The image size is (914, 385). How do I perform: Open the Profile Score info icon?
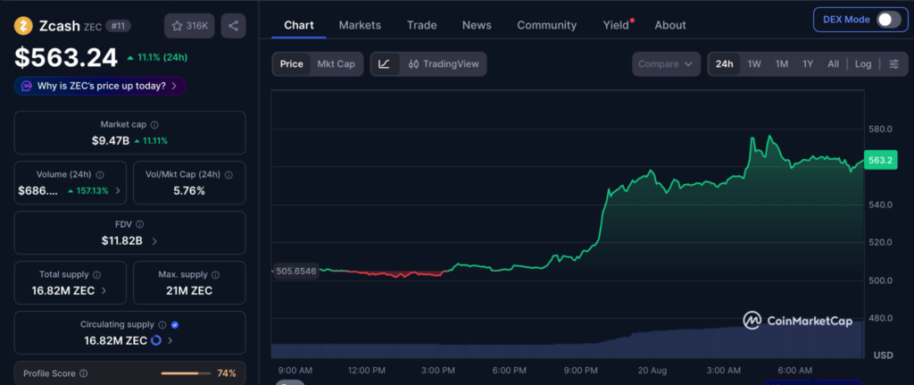tap(83, 373)
